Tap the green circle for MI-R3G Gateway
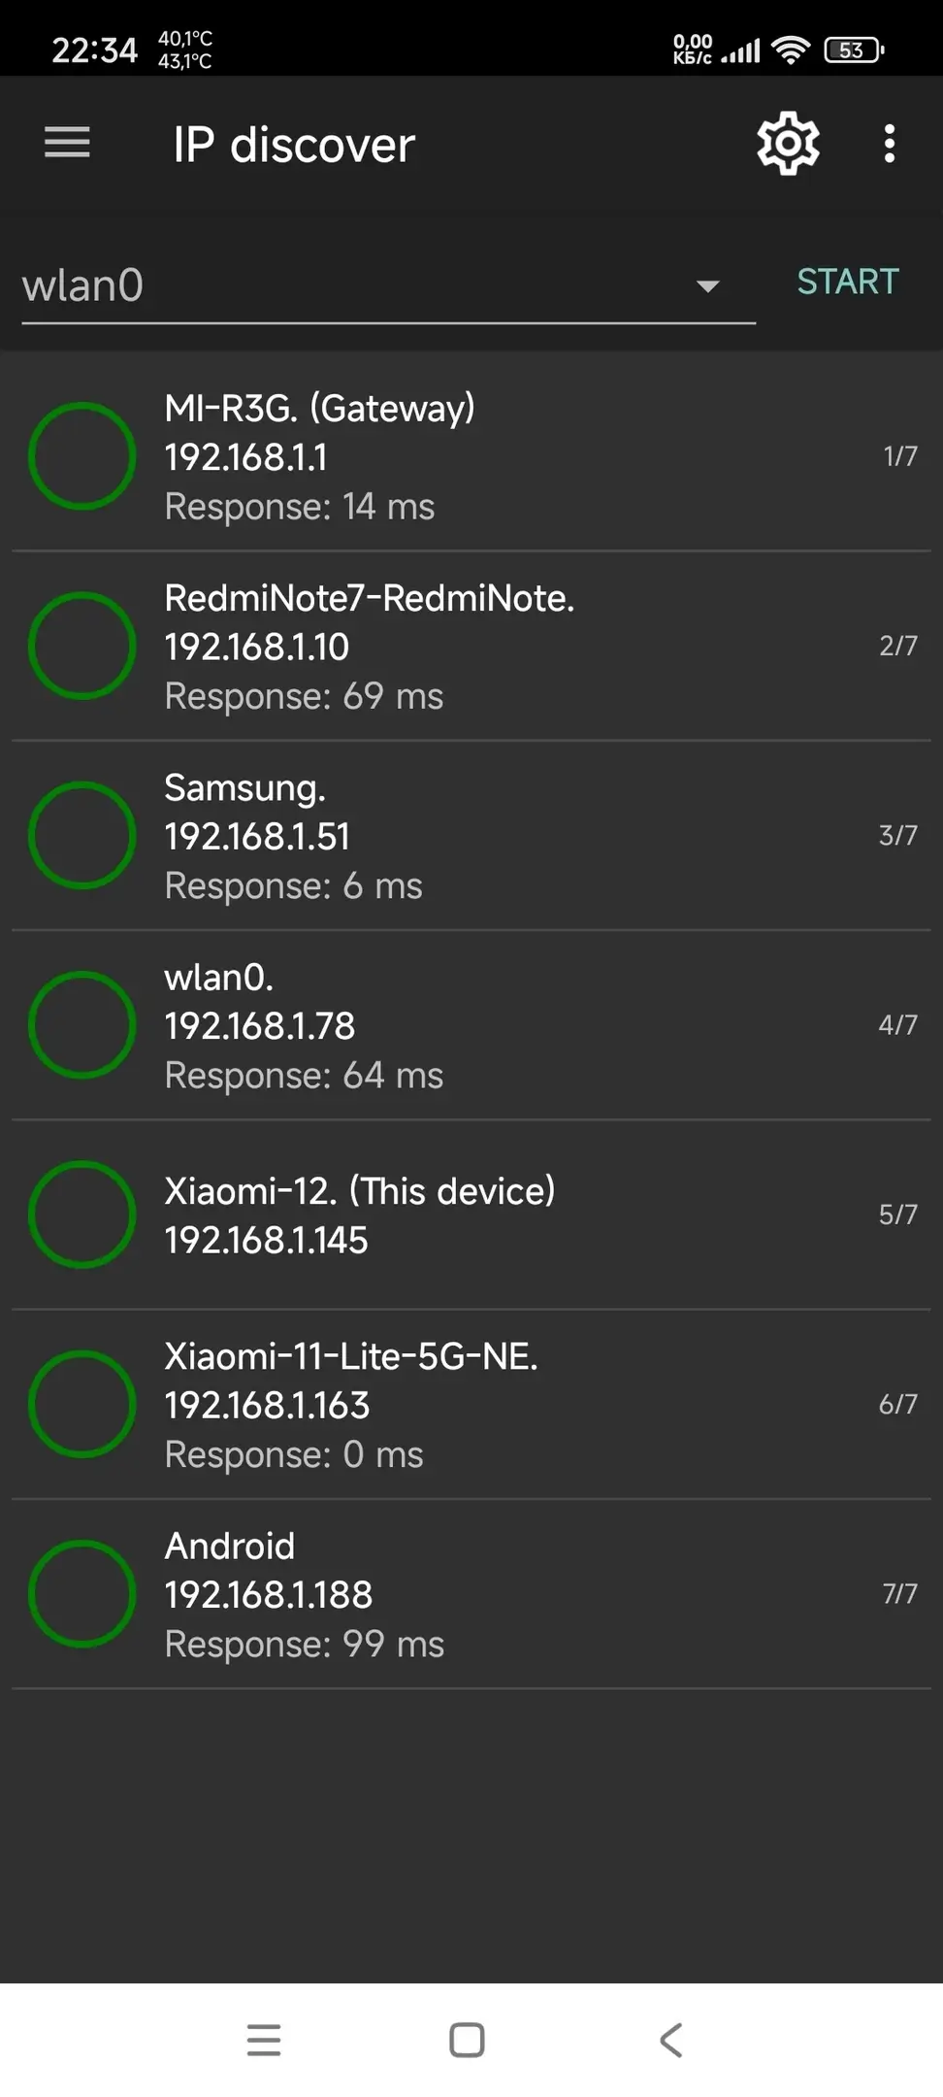Viewport: 943px width, 2097px height. (x=82, y=456)
